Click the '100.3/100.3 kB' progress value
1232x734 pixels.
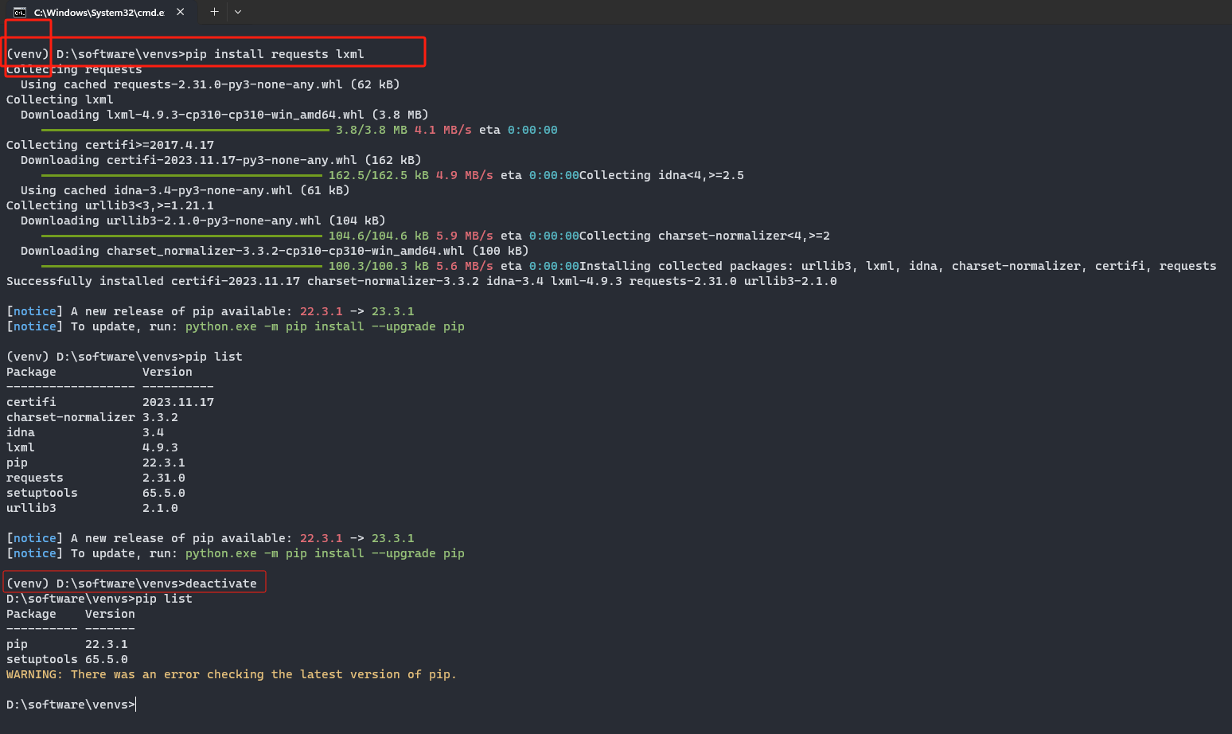point(379,266)
